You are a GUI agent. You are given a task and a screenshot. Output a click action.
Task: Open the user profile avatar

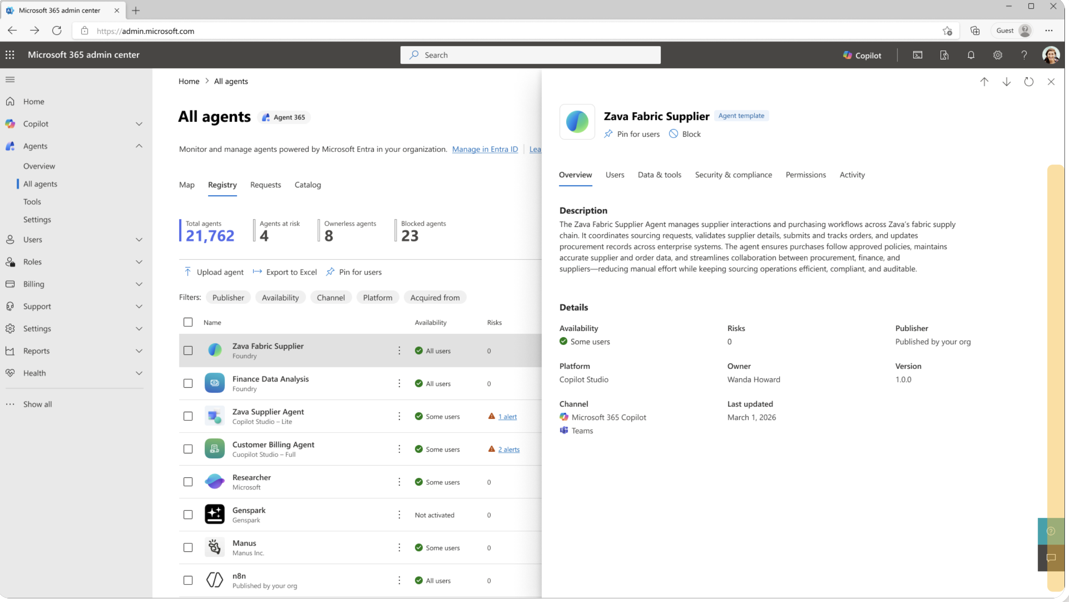(x=1051, y=55)
